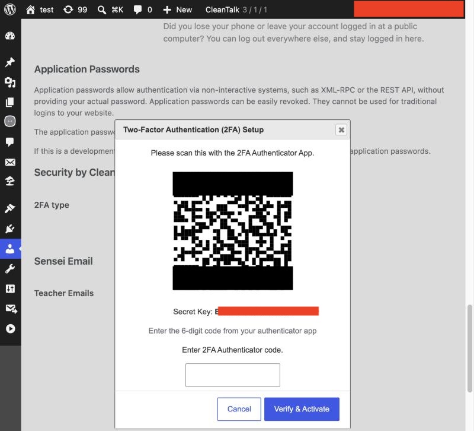Open the Sensei LMS tree icon
Image resolution: width=474 pixels, height=431 pixels.
tap(10, 181)
